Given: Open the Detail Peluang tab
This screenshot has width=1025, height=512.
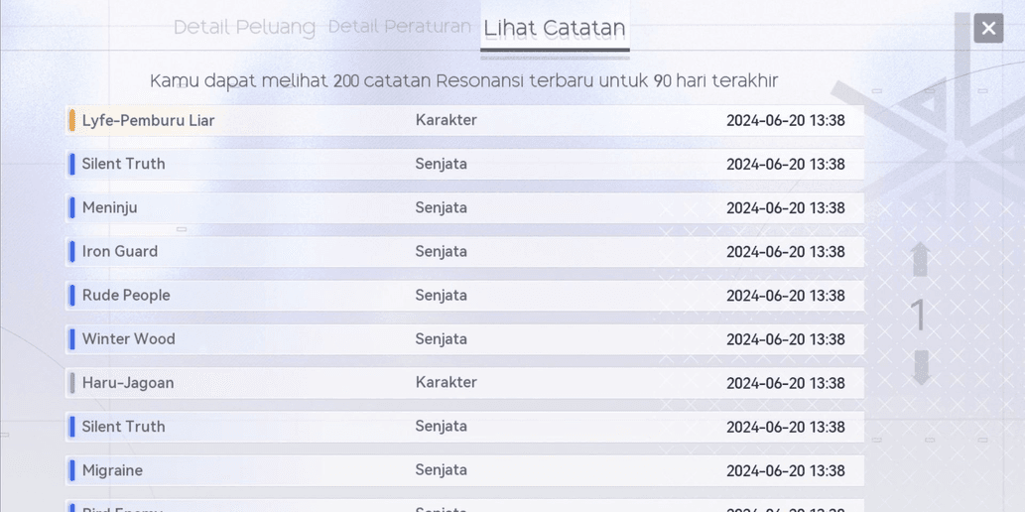Looking at the screenshot, I should (x=244, y=28).
